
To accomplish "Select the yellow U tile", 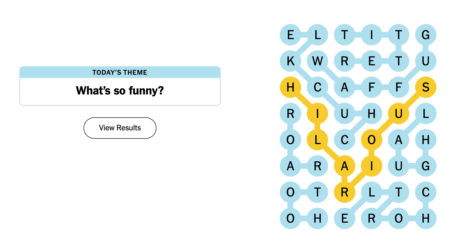I will [399, 114].
